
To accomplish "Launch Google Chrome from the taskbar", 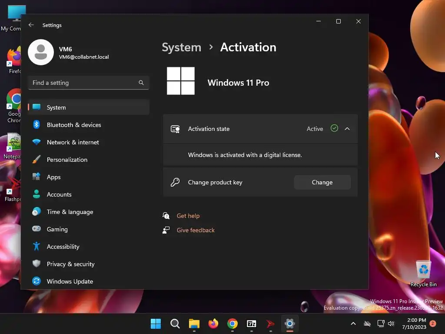I will point(232,324).
